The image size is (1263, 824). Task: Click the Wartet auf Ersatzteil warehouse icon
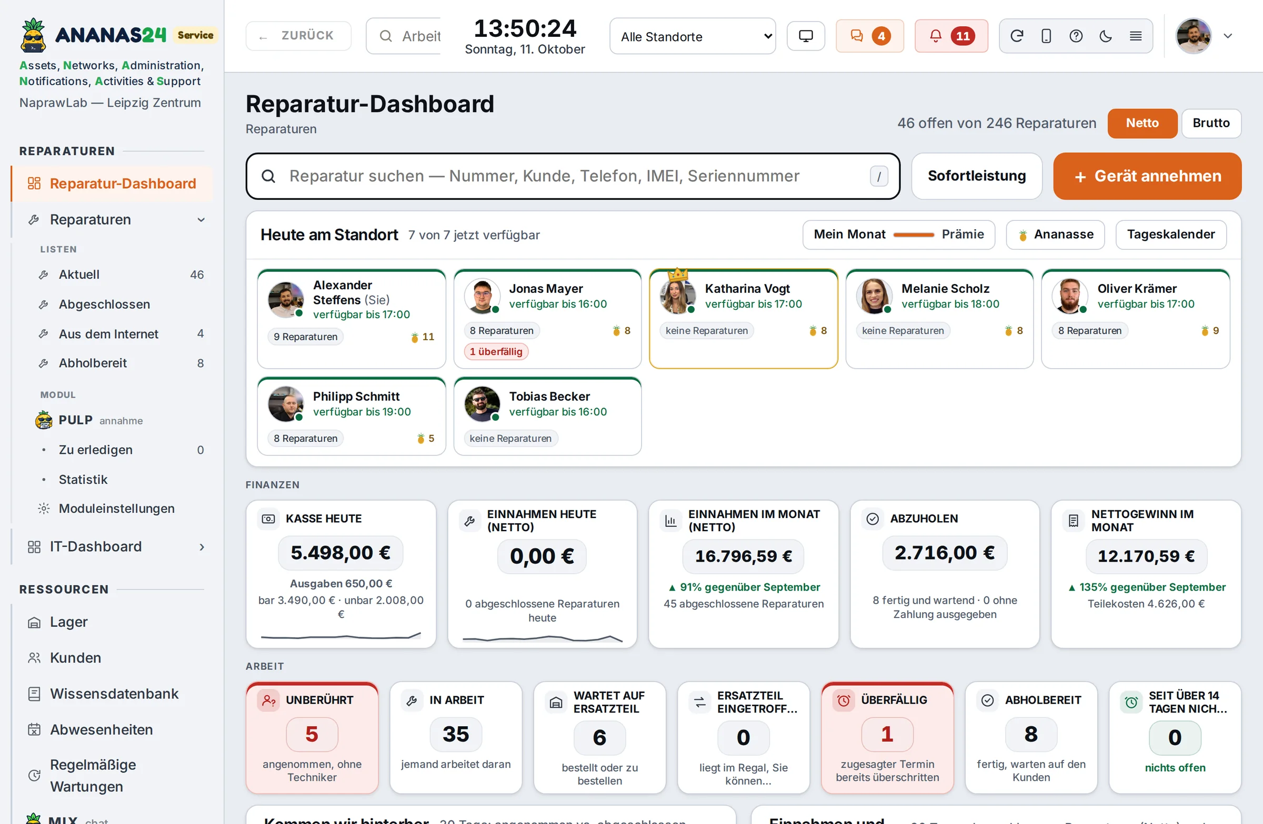click(556, 702)
